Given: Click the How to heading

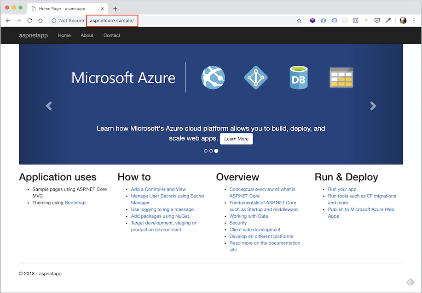Looking at the screenshot, I should [134, 177].
